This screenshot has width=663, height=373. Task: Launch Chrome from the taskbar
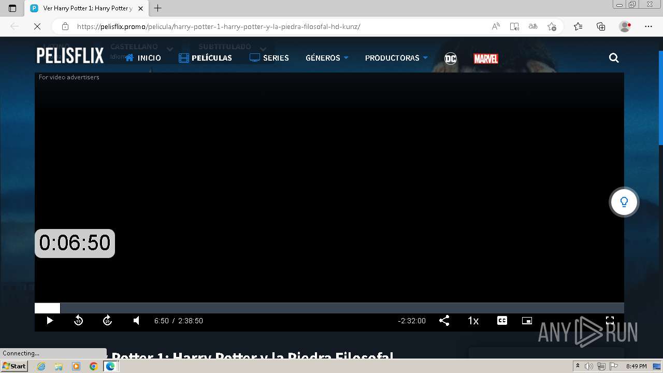[x=93, y=366]
